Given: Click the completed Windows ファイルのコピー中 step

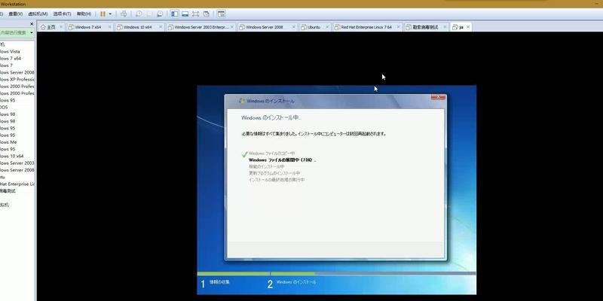Looking at the screenshot, I should [271, 154].
